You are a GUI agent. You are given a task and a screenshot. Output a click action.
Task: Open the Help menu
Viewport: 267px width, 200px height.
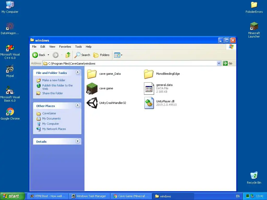[x=89, y=47]
